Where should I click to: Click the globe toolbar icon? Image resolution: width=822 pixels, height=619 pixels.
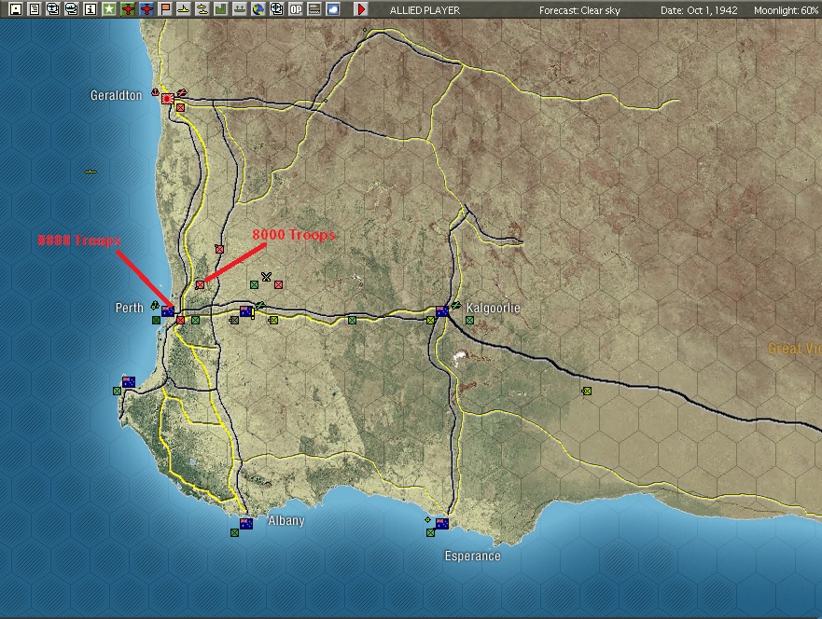[258, 9]
